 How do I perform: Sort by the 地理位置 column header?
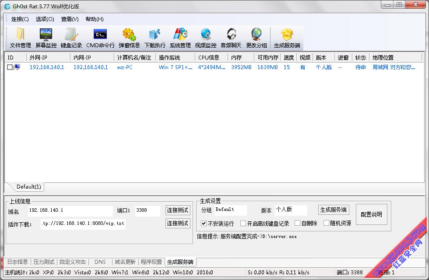click(x=396, y=57)
